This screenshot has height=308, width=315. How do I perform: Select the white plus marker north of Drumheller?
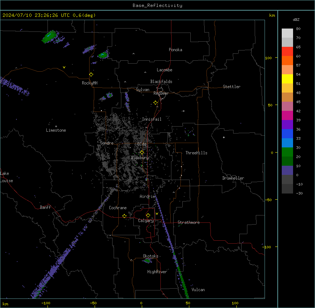click(x=224, y=137)
